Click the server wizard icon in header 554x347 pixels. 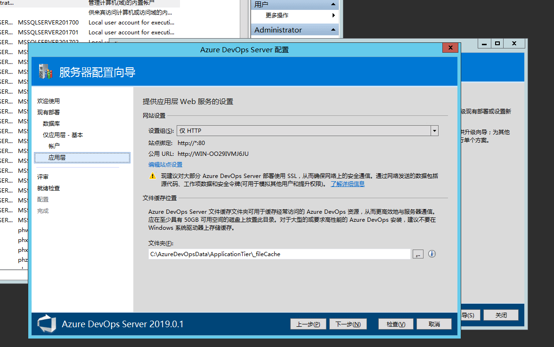coord(45,72)
